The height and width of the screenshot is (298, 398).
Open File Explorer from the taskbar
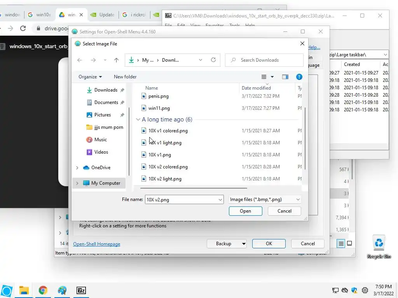pyautogui.click(x=24, y=290)
